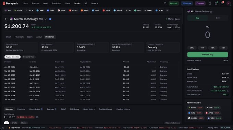The height and width of the screenshot is (130, 233).
Task: Open the Borrows tab
Action: point(51,109)
